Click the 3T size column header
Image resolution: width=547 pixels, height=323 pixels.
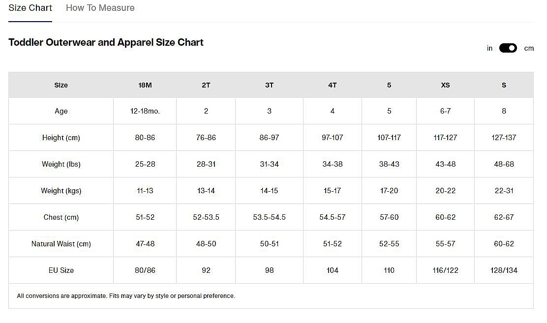point(269,85)
